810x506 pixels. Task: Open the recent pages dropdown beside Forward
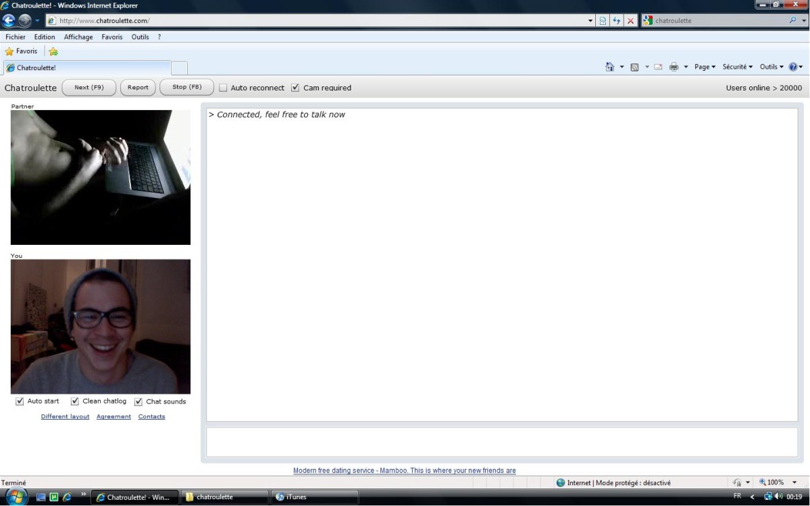click(x=37, y=21)
